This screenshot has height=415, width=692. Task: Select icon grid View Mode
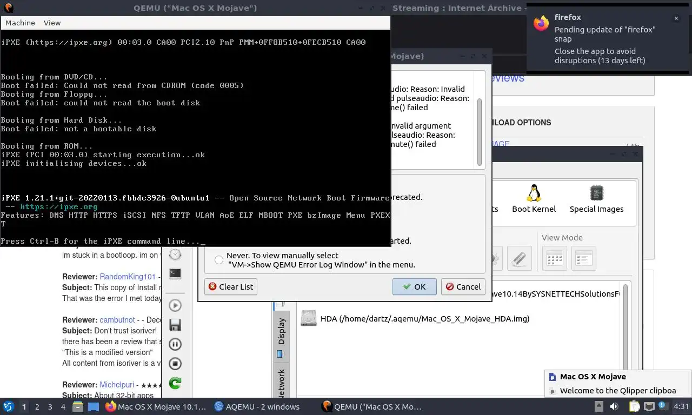pos(555,258)
